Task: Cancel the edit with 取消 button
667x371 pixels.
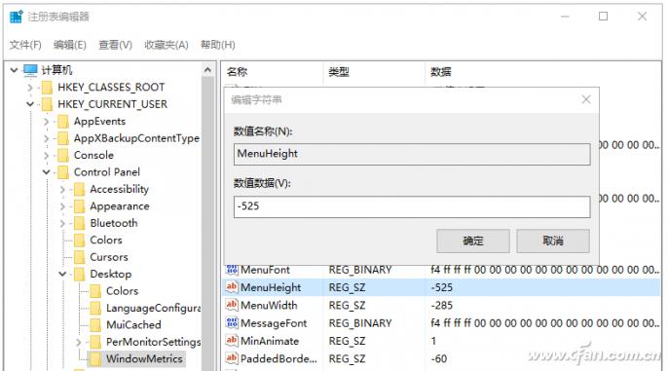Action: tap(553, 241)
